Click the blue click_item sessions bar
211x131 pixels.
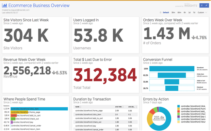click(x=39, y=109)
